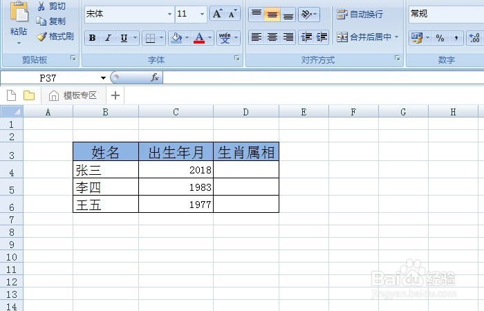Set top vertical alignment
The width and height of the screenshot is (484, 311).
257,15
